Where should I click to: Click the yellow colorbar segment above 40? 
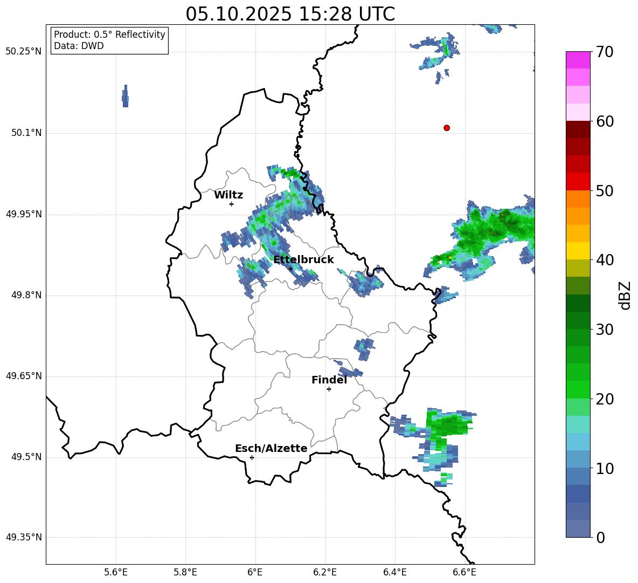[x=578, y=251]
